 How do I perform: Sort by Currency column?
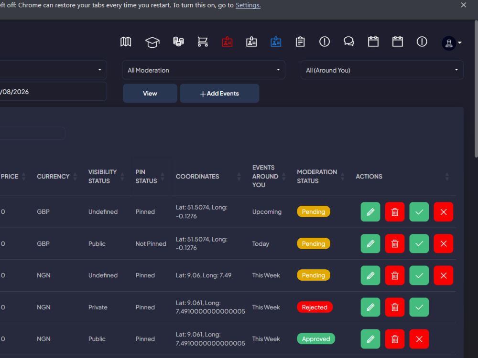(75, 176)
